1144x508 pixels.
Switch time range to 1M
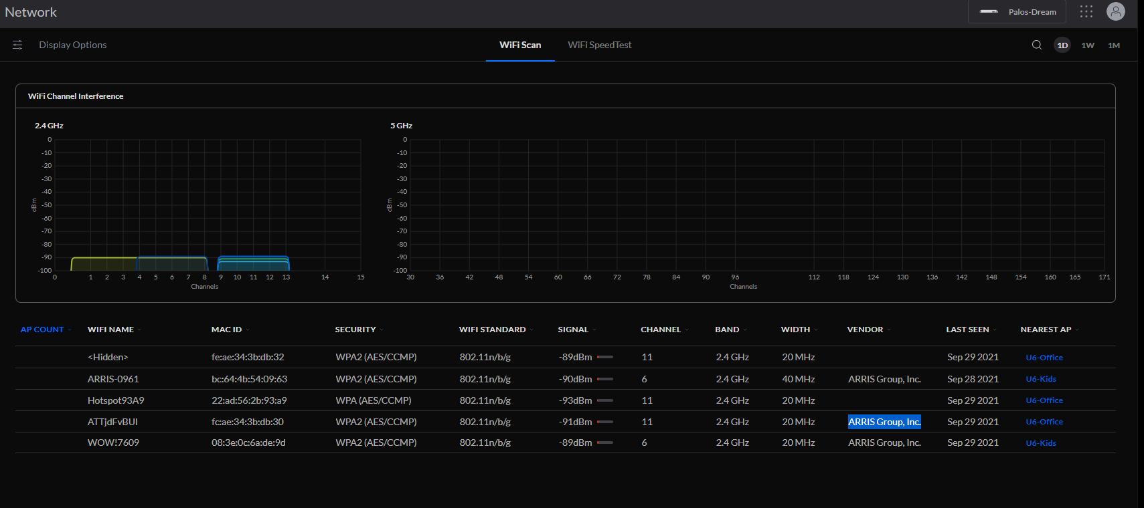(x=1114, y=45)
